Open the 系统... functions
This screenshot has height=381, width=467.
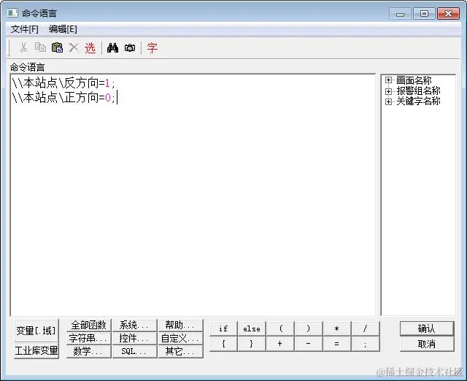134,325
